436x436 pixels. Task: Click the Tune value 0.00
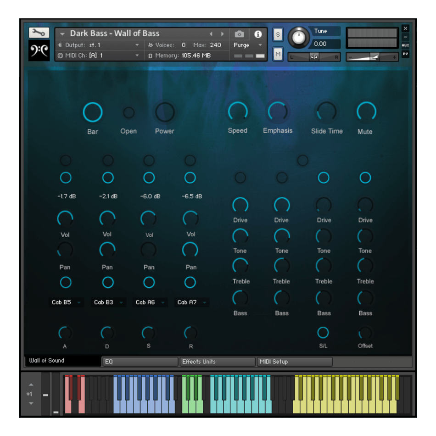(320, 44)
